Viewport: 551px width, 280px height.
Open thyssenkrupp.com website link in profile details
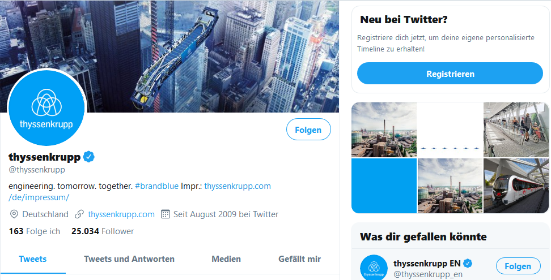(121, 214)
